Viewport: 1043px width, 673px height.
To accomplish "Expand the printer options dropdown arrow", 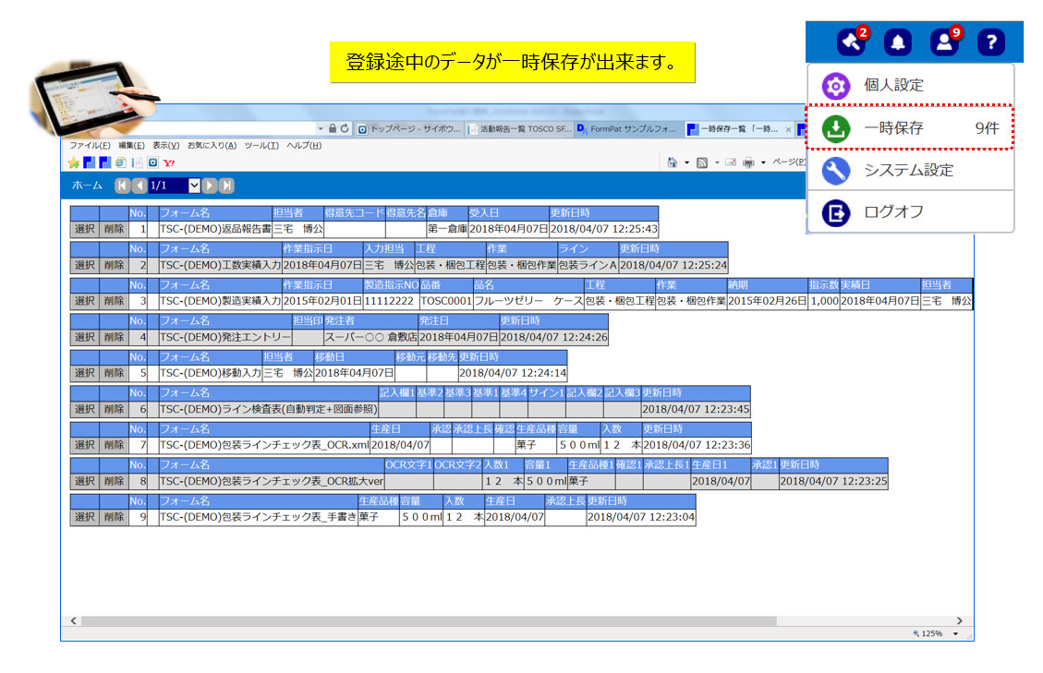I will 763,162.
